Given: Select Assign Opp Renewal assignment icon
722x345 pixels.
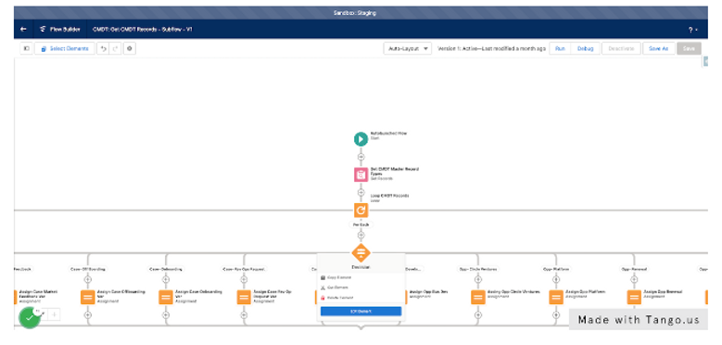Looking at the screenshot, I should (634, 297).
